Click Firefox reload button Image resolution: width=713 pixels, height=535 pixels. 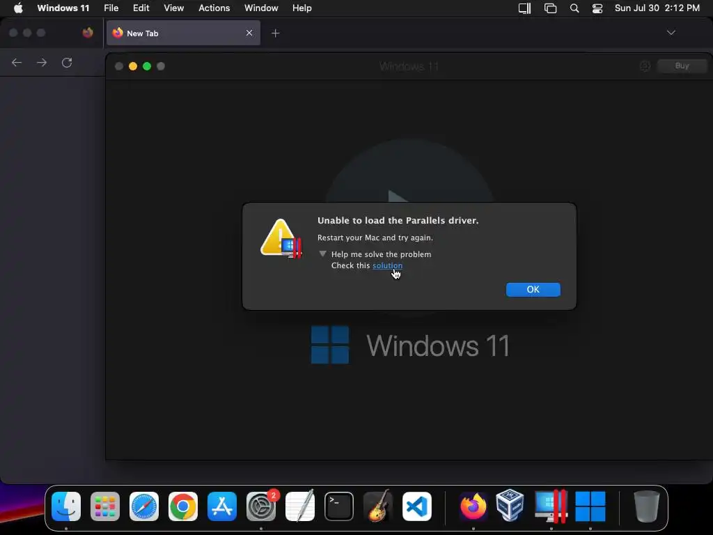coord(67,62)
